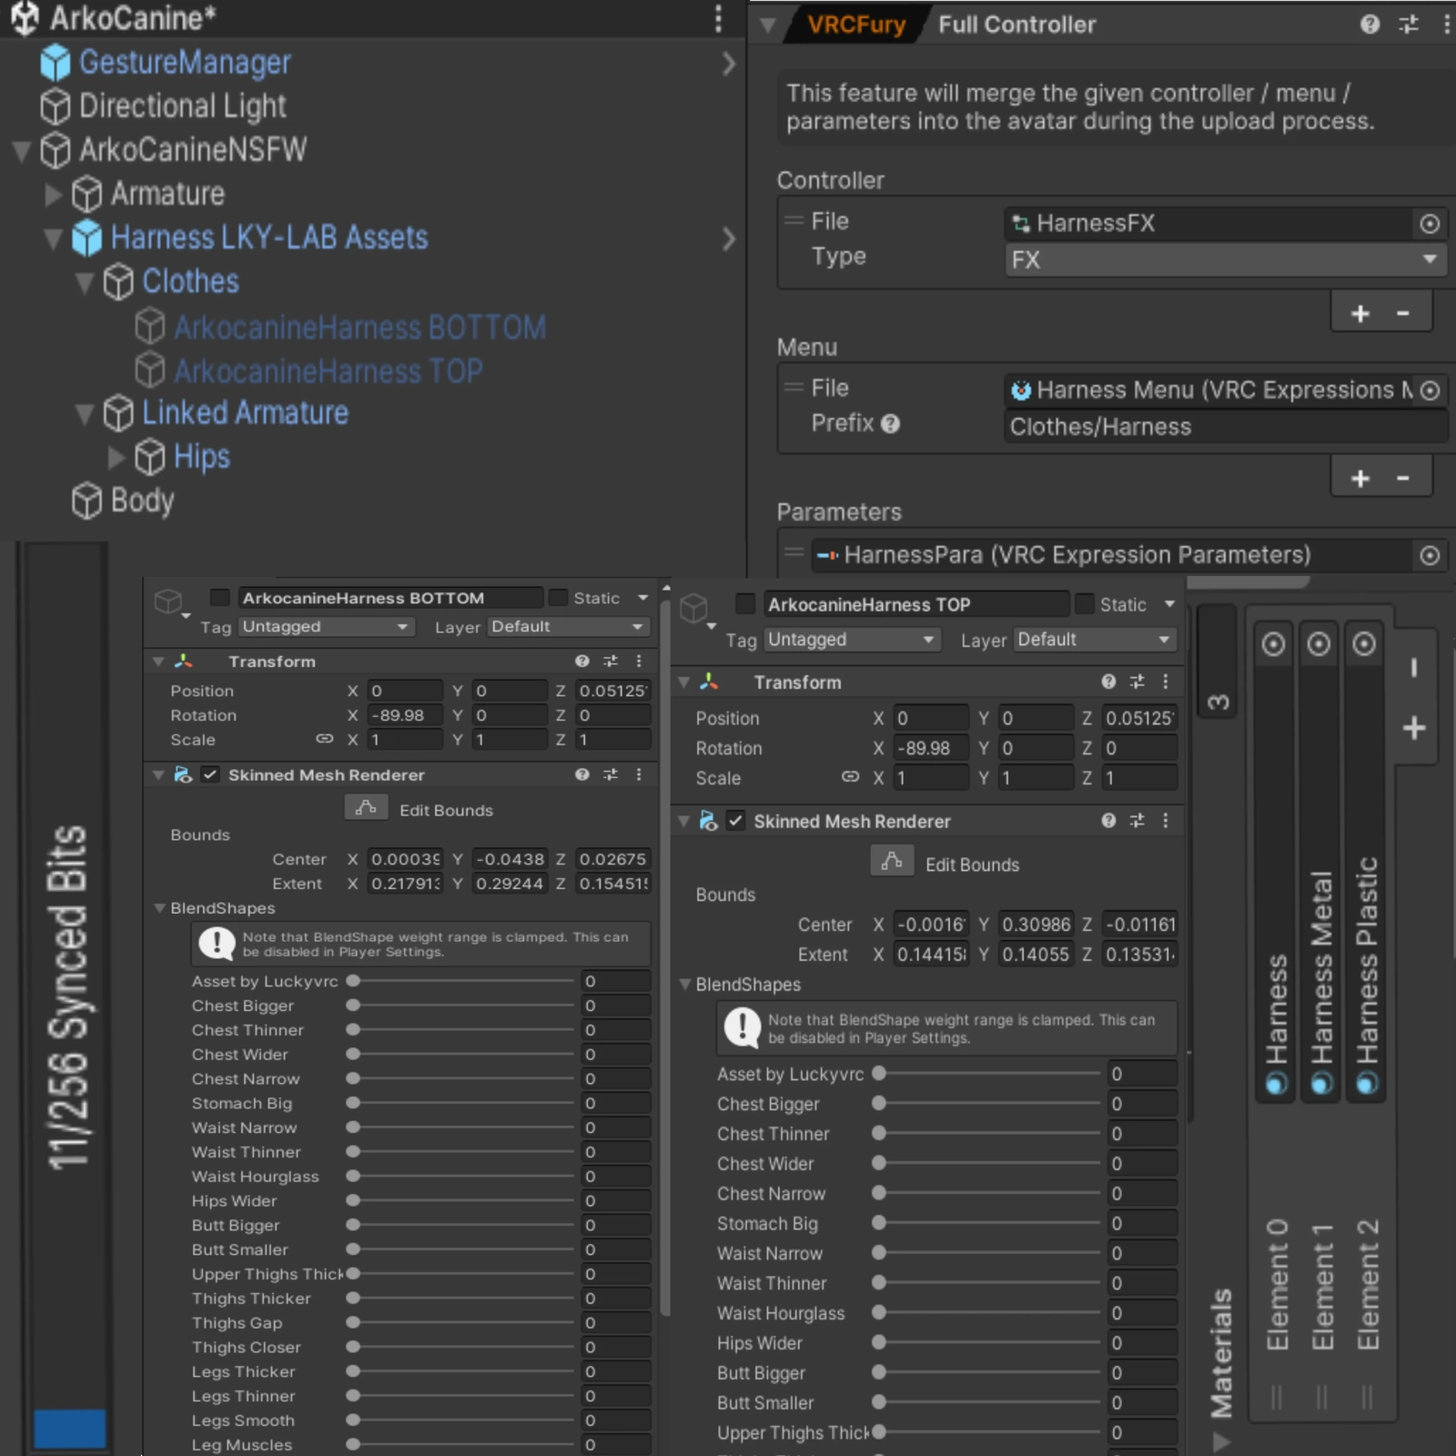This screenshot has height=1456, width=1456.
Task: Open help for VRCFury Full Controller component
Action: 1370,25
